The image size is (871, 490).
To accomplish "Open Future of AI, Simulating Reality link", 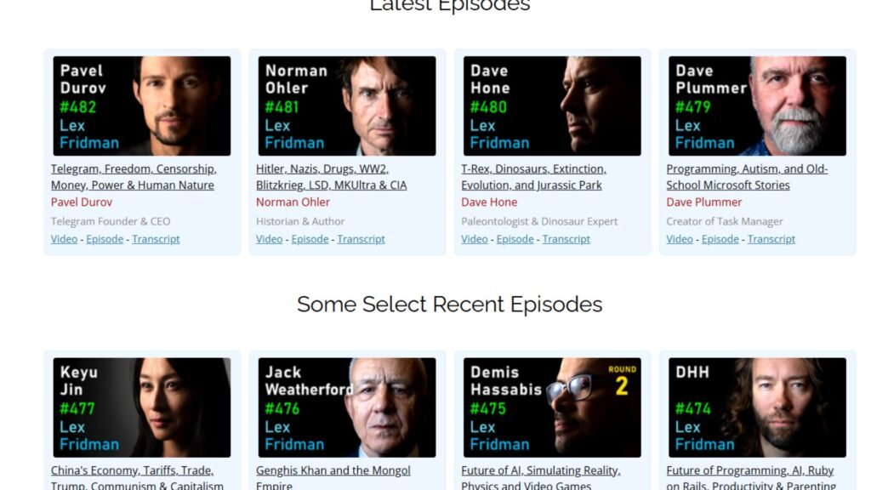I will (541, 477).
